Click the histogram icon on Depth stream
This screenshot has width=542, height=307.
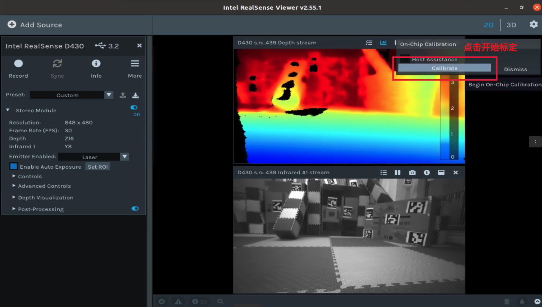pyautogui.click(x=383, y=43)
